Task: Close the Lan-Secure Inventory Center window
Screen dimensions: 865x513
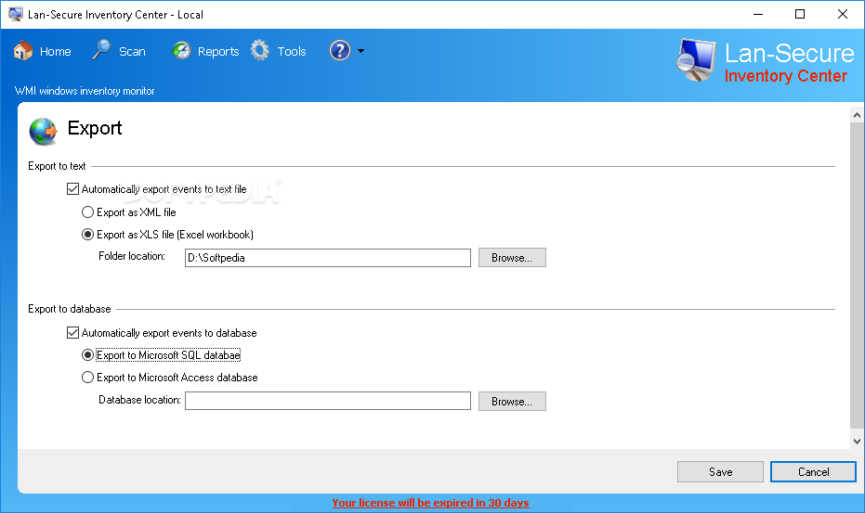Action: tap(843, 14)
